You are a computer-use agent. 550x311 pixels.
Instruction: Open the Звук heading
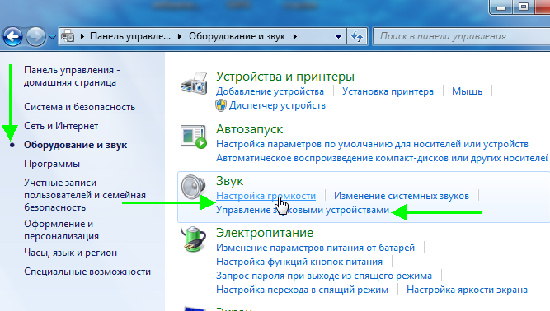click(x=229, y=181)
